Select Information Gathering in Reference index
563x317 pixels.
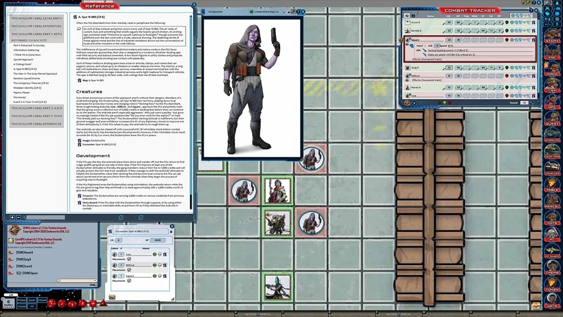pos(26,50)
